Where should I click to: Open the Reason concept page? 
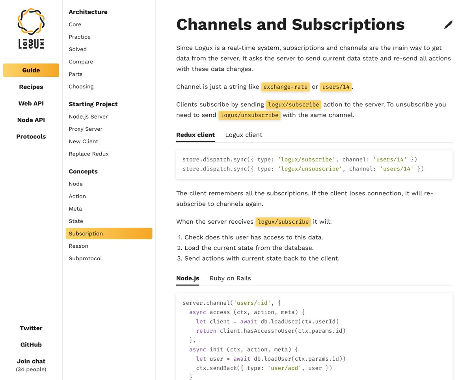coord(78,246)
